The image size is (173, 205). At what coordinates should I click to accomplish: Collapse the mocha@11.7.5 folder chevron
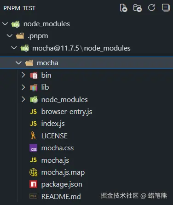(x=14, y=48)
